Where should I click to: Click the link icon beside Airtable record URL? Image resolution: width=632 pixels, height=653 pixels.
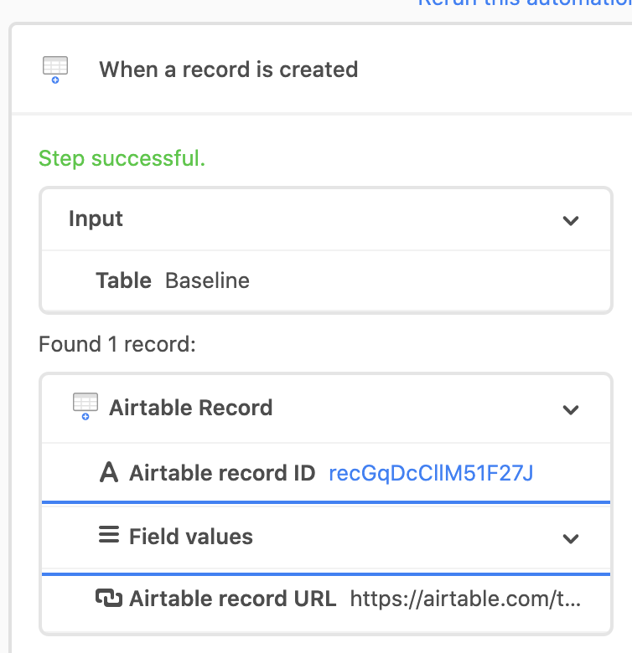(x=109, y=598)
